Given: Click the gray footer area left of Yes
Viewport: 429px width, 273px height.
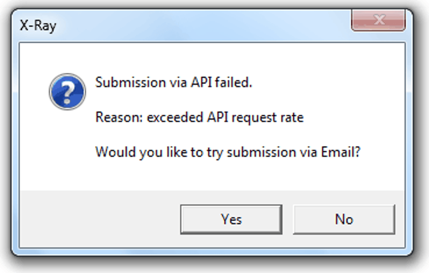Looking at the screenshot, I should point(101,219).
